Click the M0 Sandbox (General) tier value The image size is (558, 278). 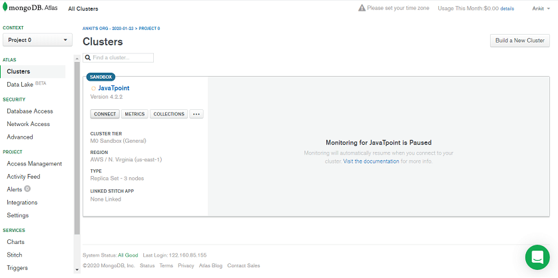tap(118, 141)
